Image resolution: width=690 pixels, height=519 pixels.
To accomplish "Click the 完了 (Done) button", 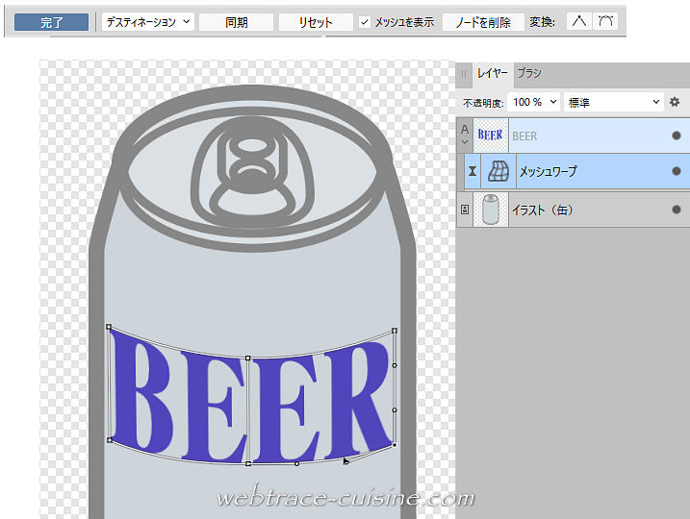I will (x=51, y=22).
